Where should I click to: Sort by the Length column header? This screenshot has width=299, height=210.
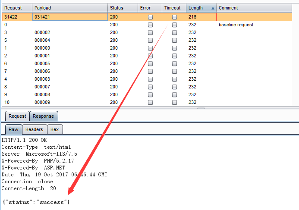coord(201,8)
